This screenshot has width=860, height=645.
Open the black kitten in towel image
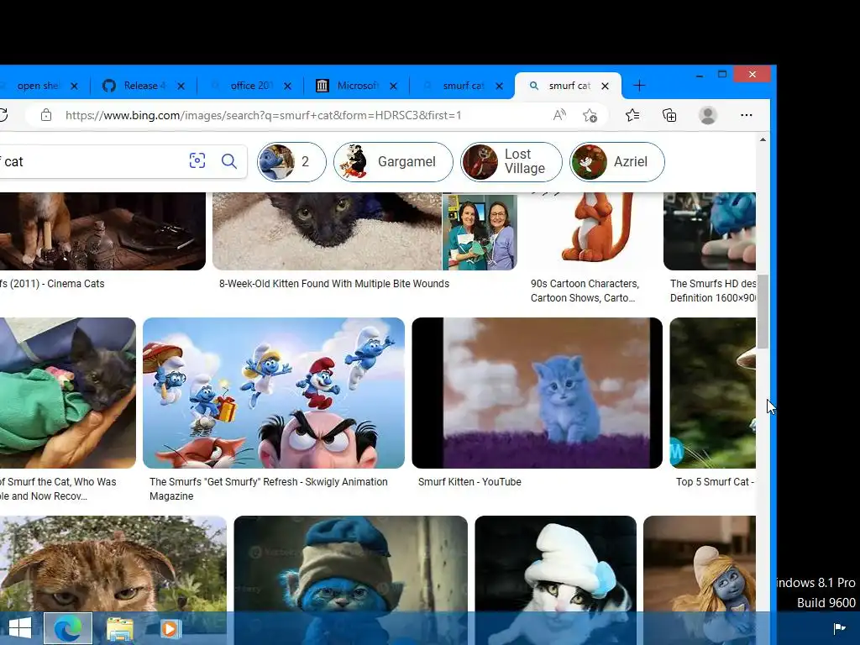(328, 231)
